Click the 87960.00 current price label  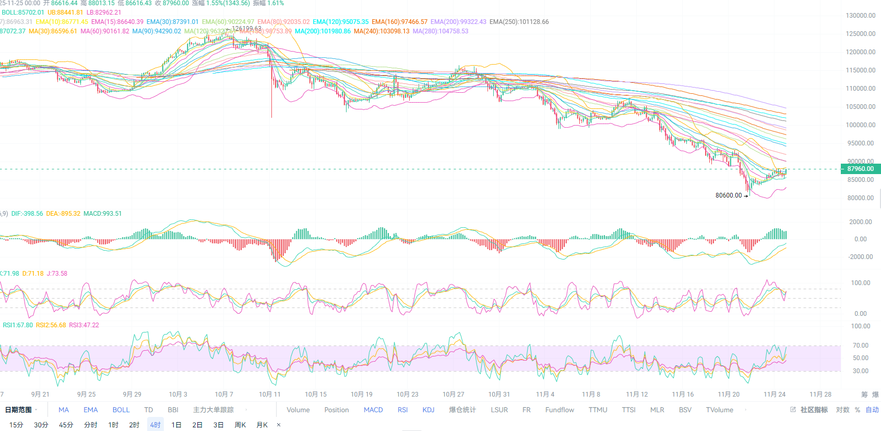pos(860,169)
